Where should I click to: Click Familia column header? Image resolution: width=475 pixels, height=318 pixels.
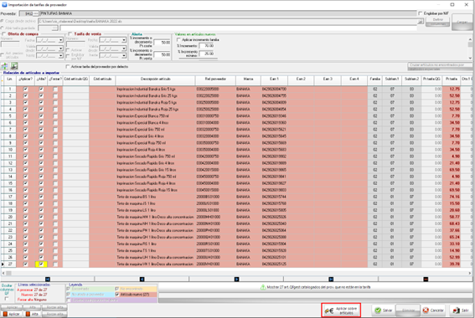point(374,79)
